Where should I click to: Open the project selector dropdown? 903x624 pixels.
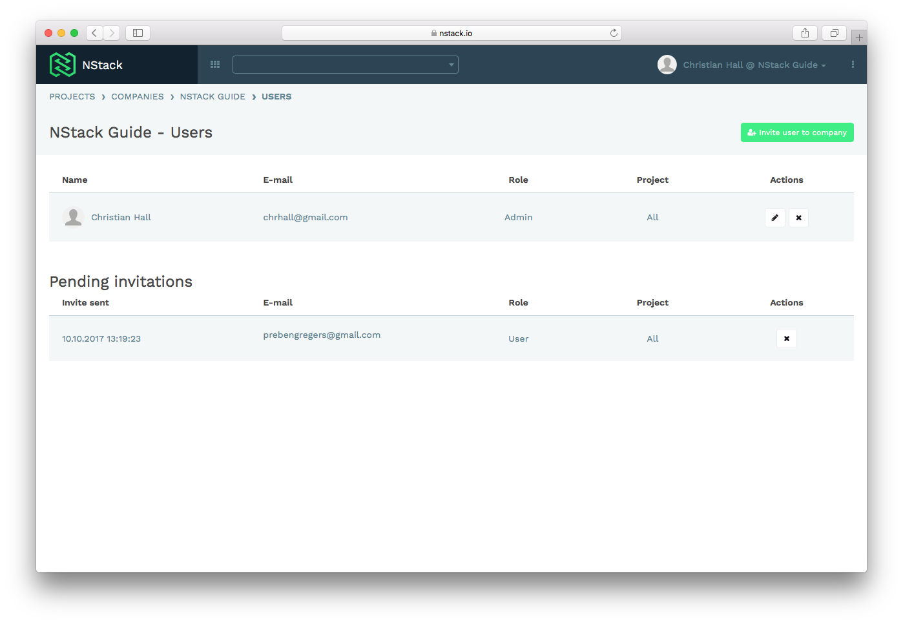pos(346,65)
